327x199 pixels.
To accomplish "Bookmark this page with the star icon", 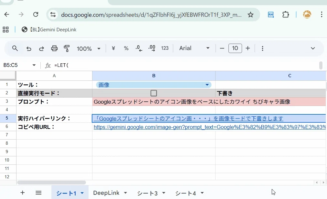I will [250, 15].
